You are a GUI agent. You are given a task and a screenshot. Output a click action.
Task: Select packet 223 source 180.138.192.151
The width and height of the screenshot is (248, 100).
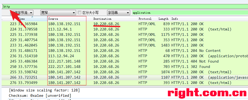(x=64, y=24)
